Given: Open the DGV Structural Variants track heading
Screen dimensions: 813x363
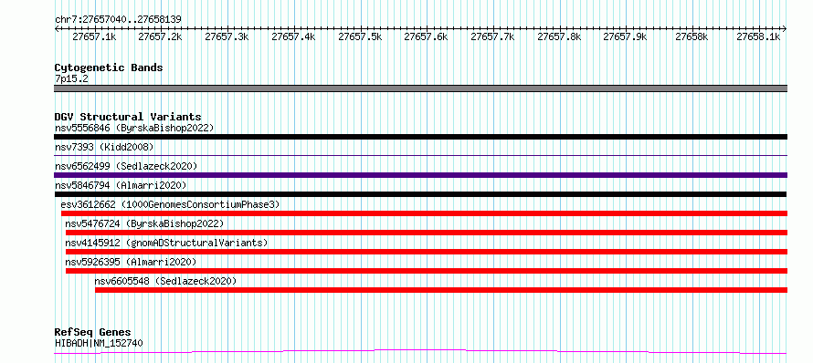Looking at the screenshot, I should (x=128, y=117).
